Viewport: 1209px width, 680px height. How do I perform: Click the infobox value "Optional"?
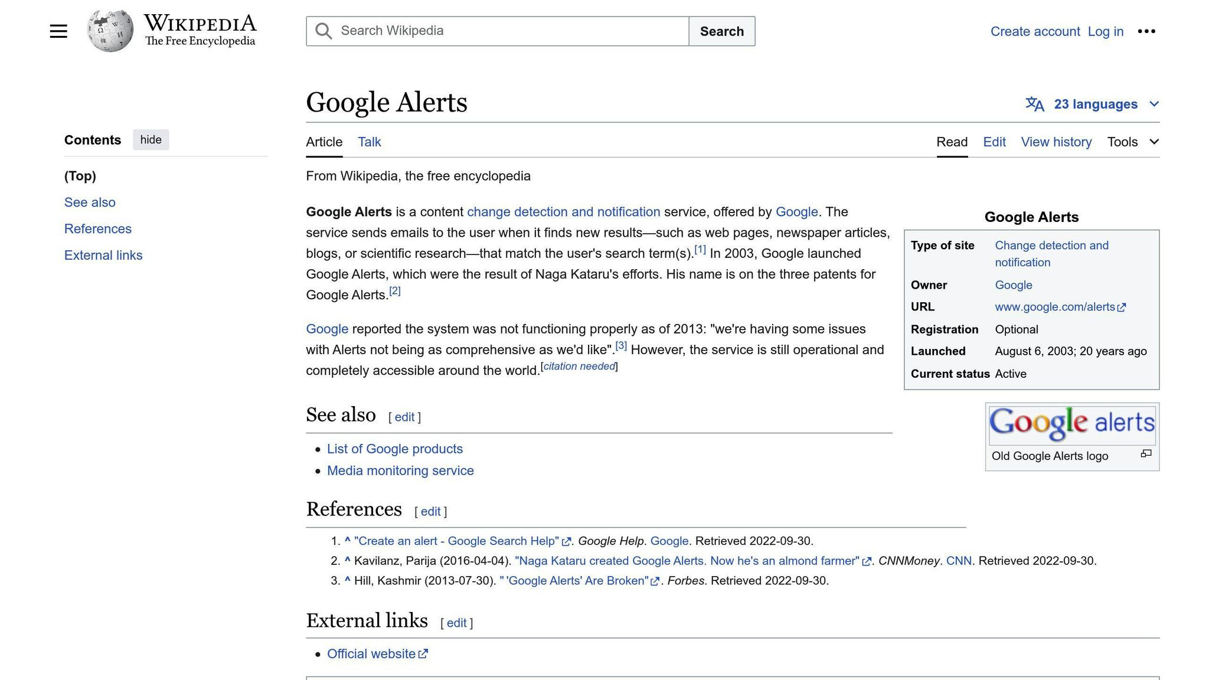point(1017,329)
